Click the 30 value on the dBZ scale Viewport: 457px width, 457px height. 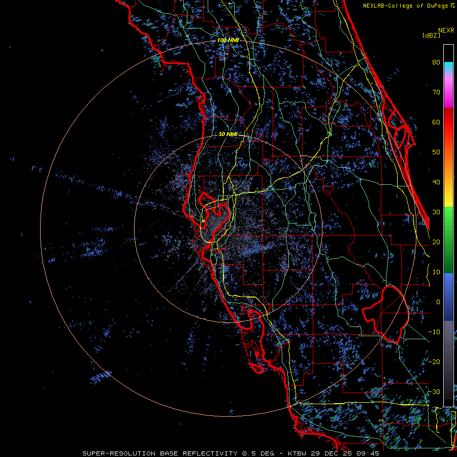pyautogui.click(x=436, y=212)
